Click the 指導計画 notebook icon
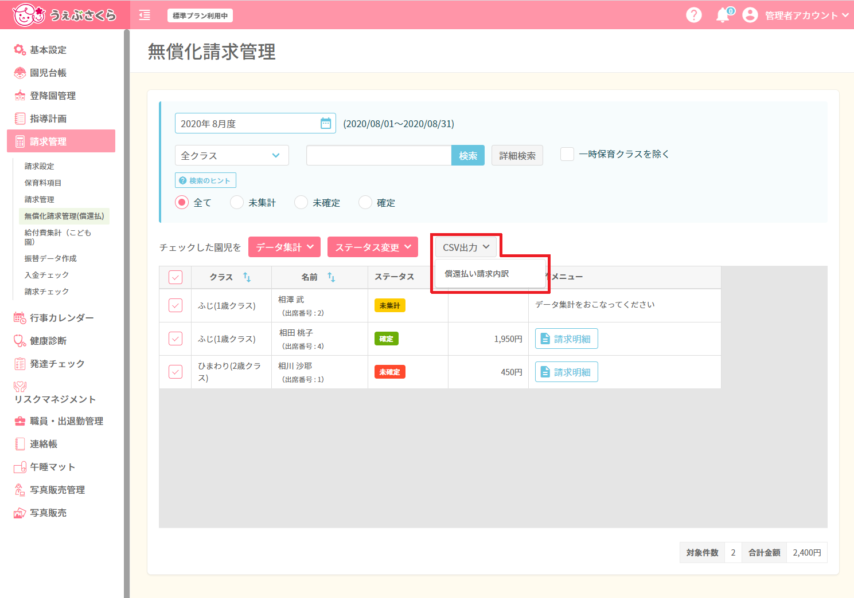Viewport: 854px width, 598px height. click(20, 119)
